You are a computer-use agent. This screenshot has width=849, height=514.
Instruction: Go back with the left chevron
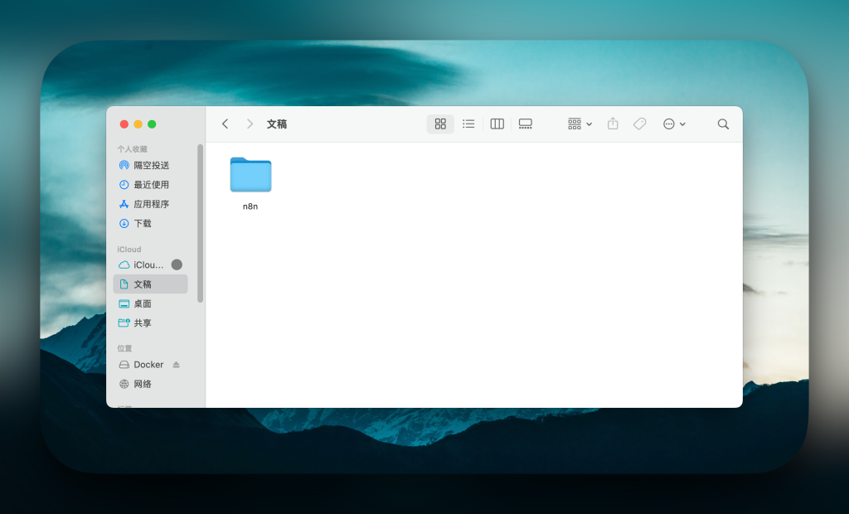pyautogui.click(x=226, y=124)
